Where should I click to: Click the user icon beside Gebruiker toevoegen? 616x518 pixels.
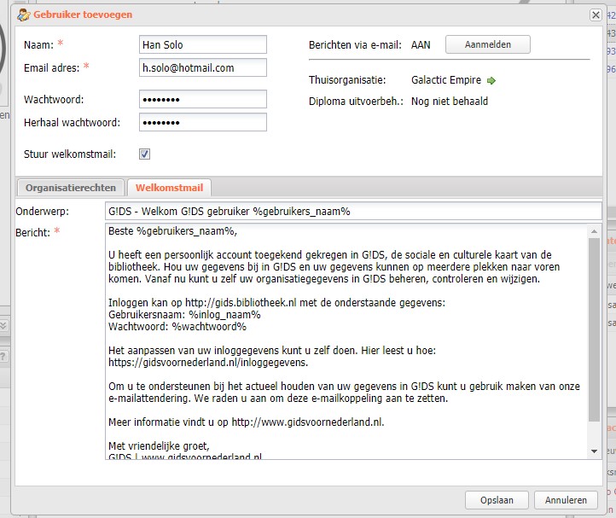tap(23, 15)
